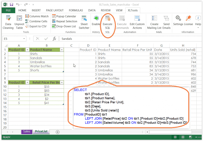This screenshot has height=141, width=203.
Task: Select the cell containing $83
Action: [47, 91]
